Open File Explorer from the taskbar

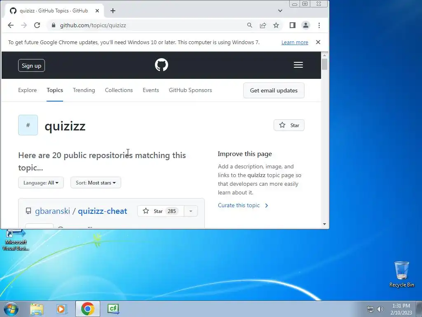tap(37, 309)
